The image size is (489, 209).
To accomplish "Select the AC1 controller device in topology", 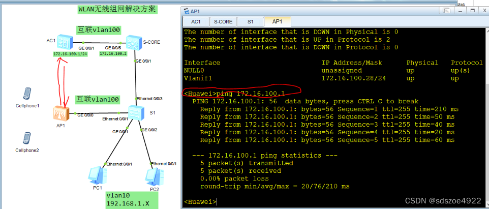I will [65, 43].
